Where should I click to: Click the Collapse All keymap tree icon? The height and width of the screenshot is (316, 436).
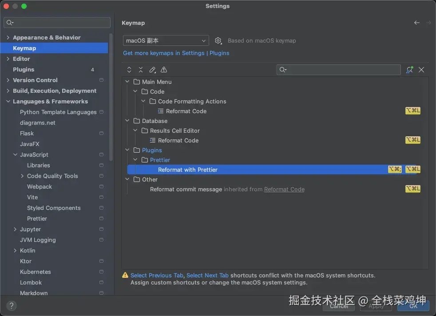[141, 70]
